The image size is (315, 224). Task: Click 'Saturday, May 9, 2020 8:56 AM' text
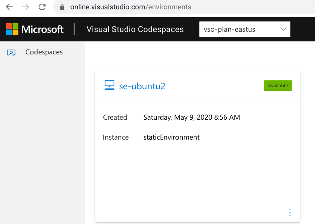192,117
